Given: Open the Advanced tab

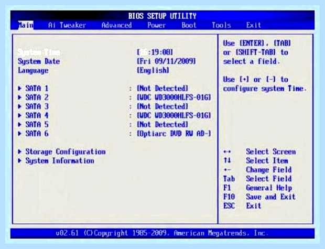Looking at the screenshot, I should (117, 25).
